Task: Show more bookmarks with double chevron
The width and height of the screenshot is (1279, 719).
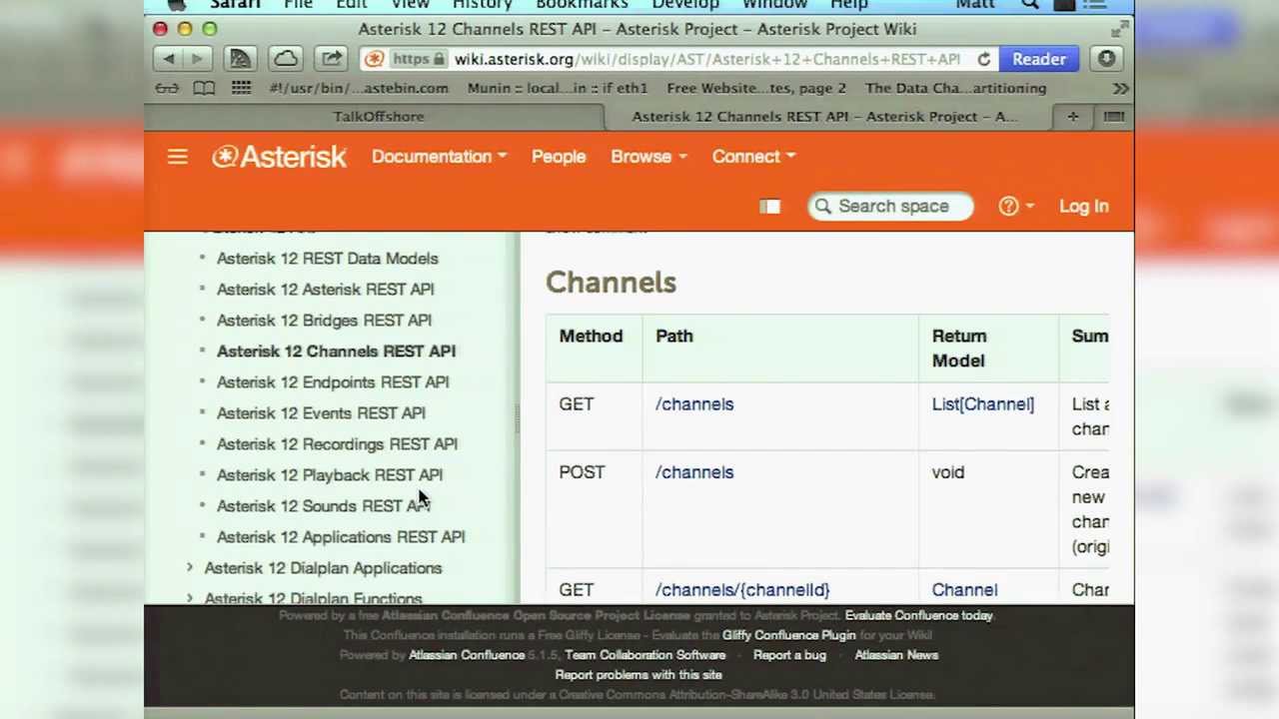Action: pyautogui.click(x=1121, y=88)
